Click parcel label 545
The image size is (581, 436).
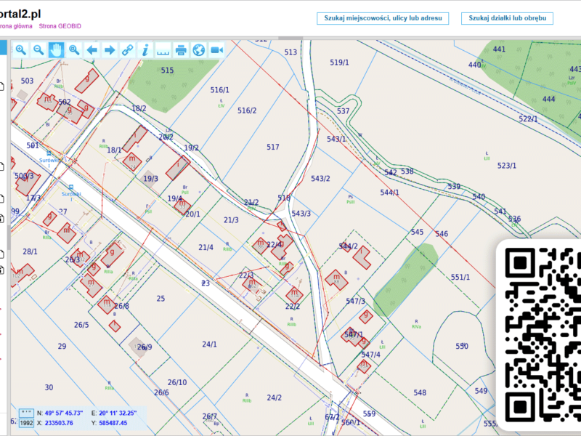[417, 232]
